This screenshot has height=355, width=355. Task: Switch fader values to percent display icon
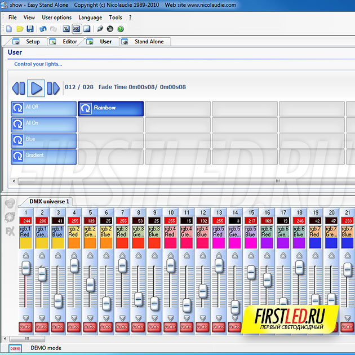[66, 29]
